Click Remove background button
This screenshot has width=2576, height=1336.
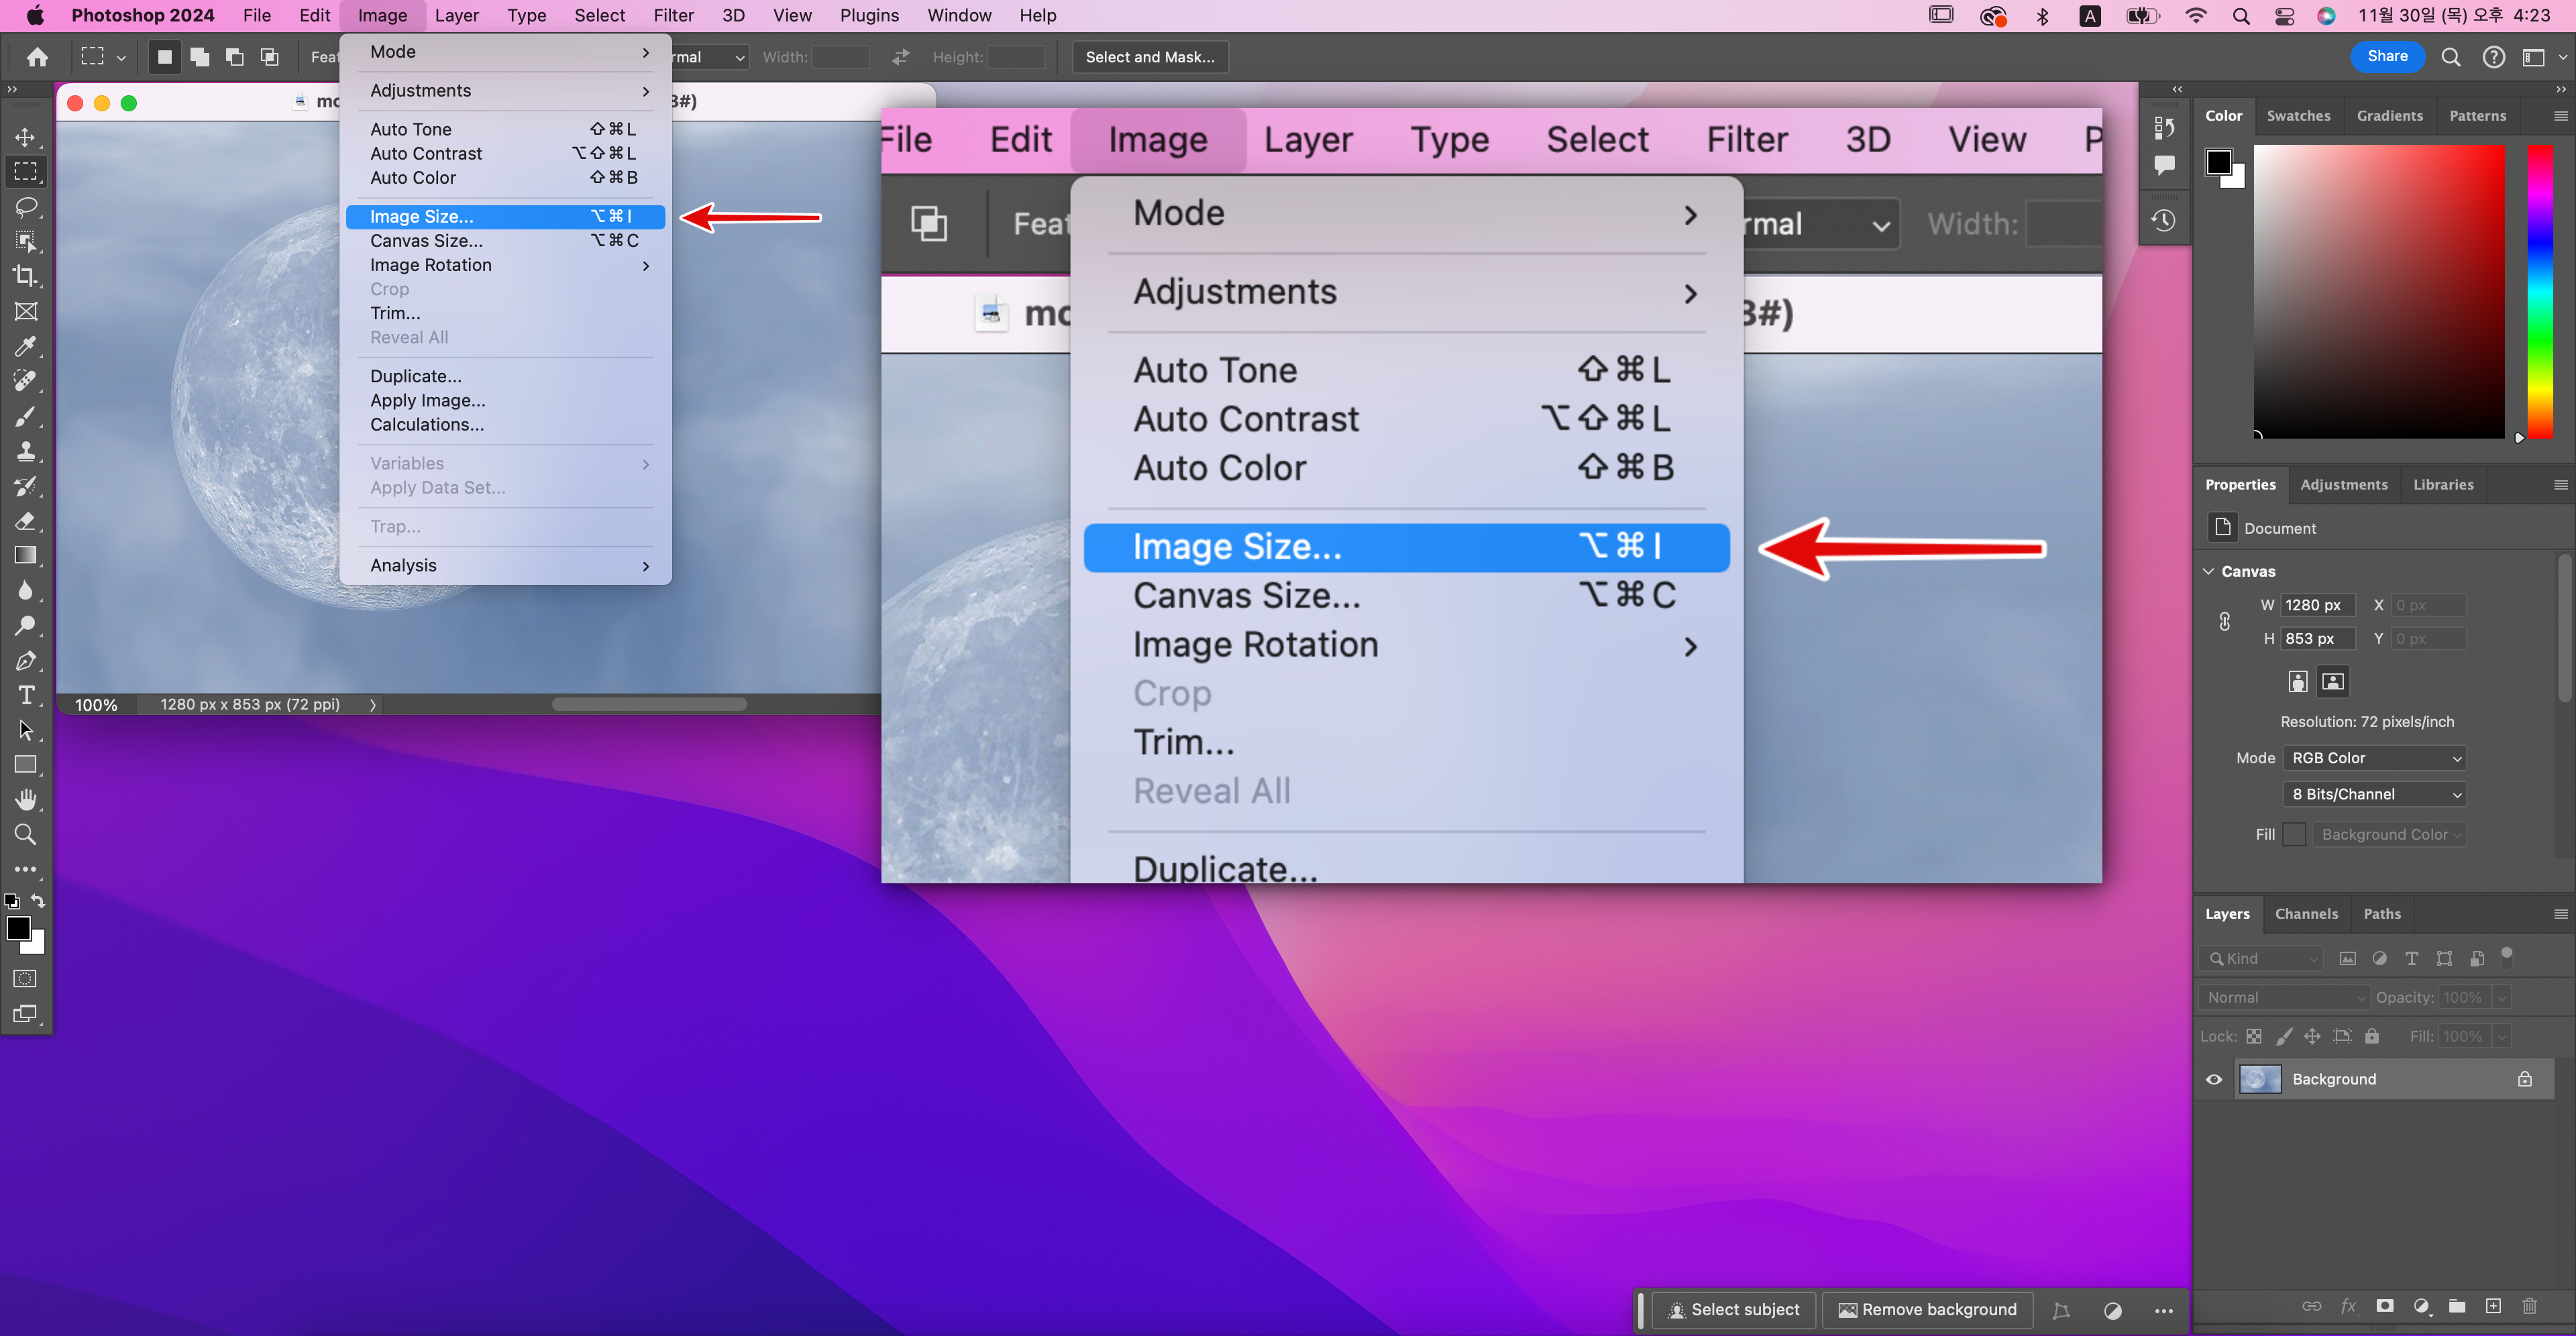tap(1928, 1310)
